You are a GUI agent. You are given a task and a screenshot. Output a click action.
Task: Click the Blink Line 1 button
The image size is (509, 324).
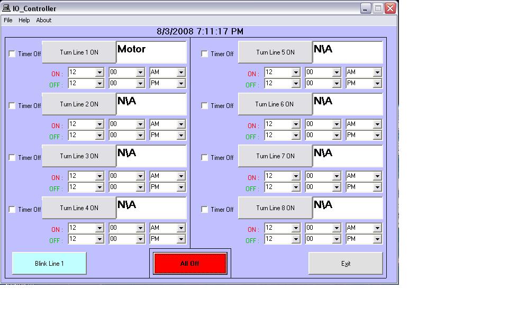tap(49, 264)
